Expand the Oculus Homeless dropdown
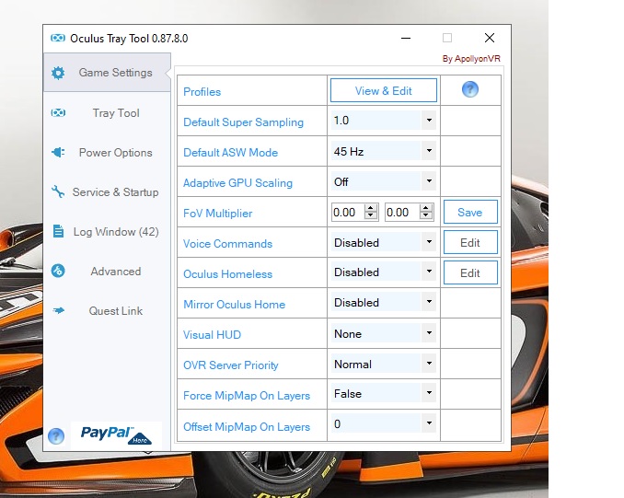 pos(429,272)
